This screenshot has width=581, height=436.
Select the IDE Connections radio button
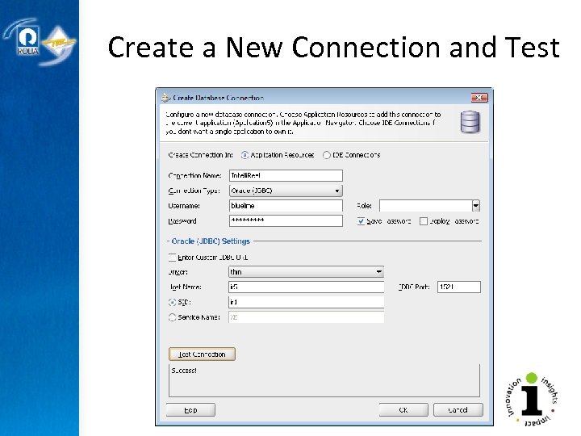327,155
